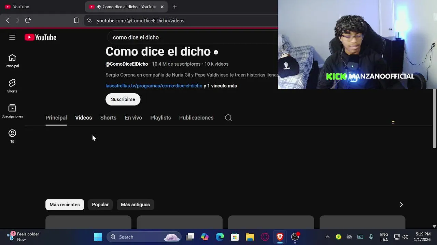Click the Como dice el dicho title
This screenshot has width=437, height=245.
(158, 52)
